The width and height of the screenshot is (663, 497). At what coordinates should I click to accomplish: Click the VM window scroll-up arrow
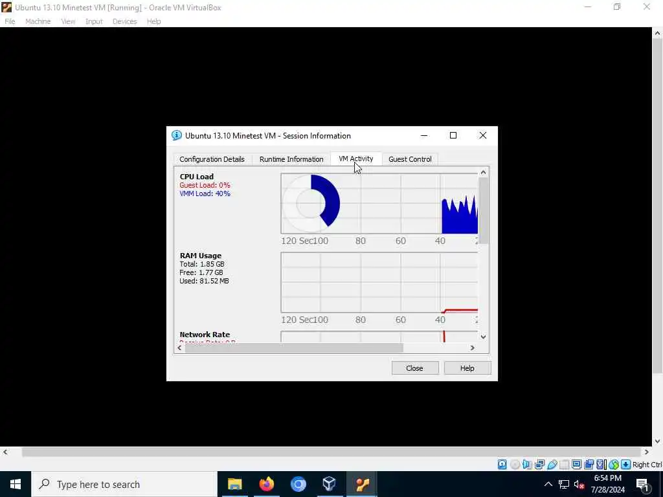pos(658,33)
